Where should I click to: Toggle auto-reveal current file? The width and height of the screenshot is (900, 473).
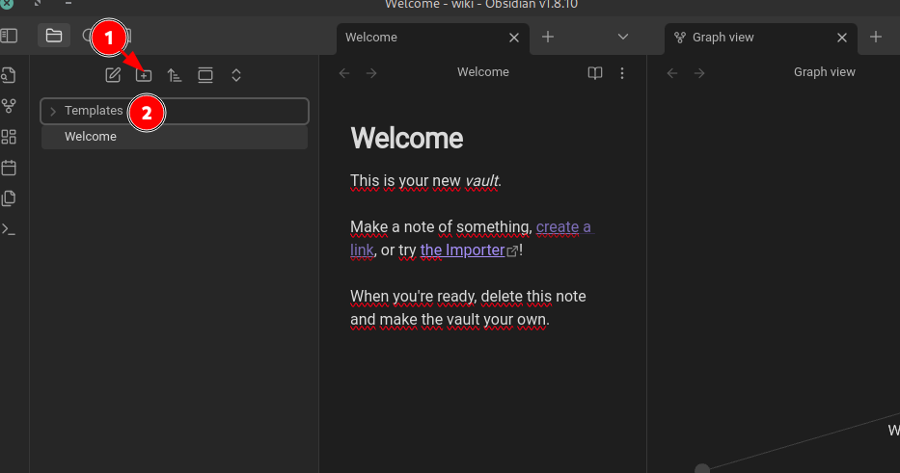pos(205,75)
